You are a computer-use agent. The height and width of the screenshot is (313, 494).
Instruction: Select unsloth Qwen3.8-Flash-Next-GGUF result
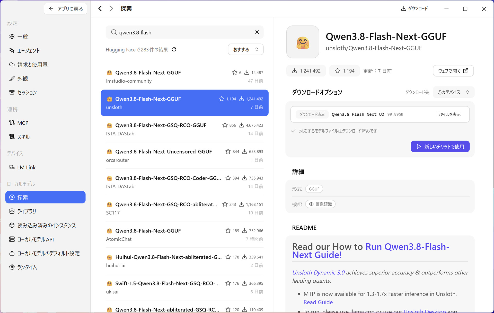coord(184,103)
